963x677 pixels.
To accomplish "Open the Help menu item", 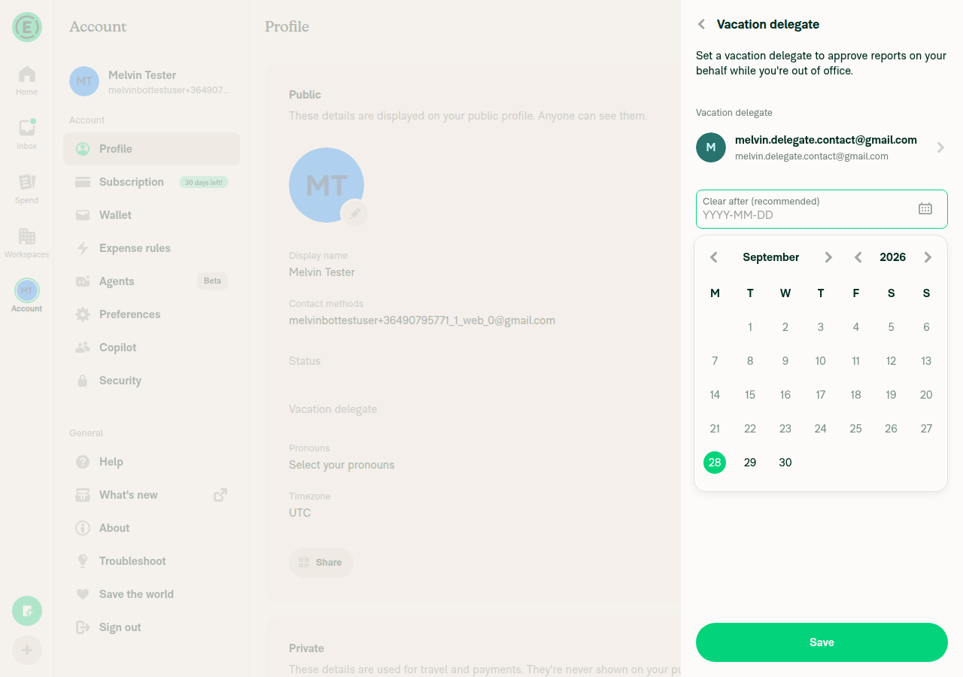I will coord(151,462).
